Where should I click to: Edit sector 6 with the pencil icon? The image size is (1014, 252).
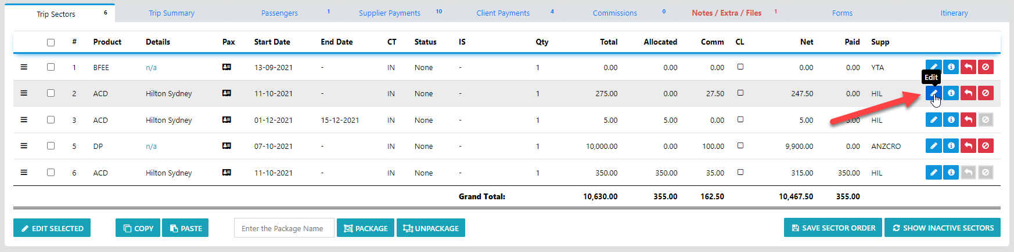click(933, 173)
